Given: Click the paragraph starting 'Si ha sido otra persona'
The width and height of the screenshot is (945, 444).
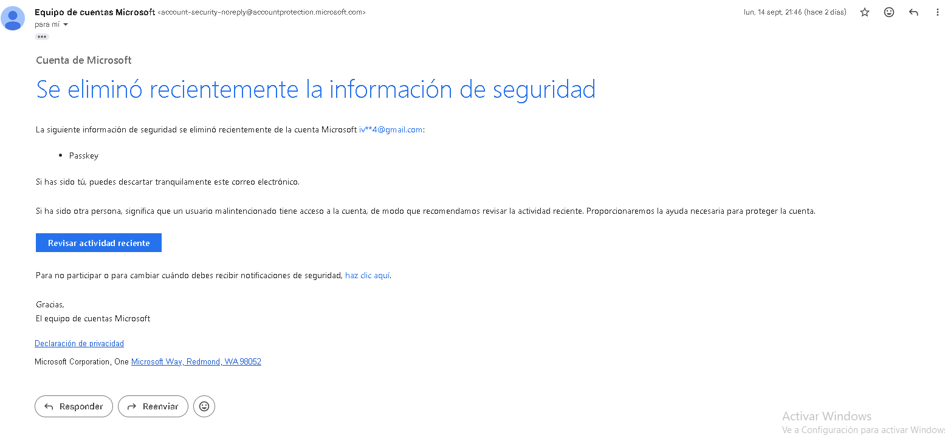Looking at the screenshot, I should 425,211.
